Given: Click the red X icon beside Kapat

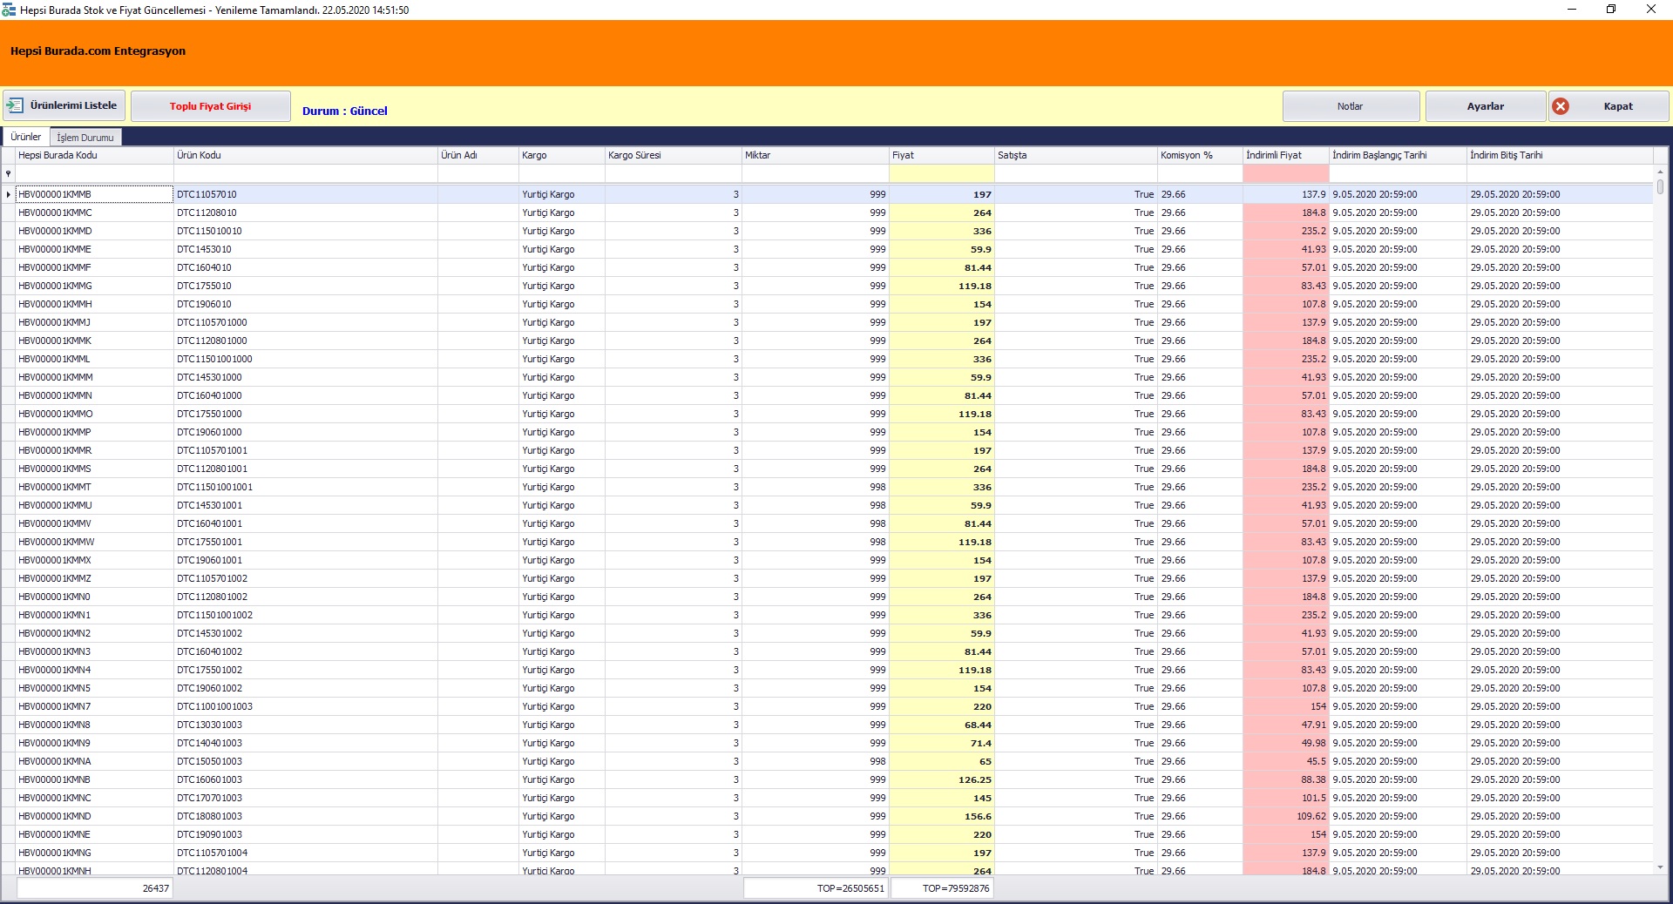Looking at the screenshot, I should pos(1561,106).
